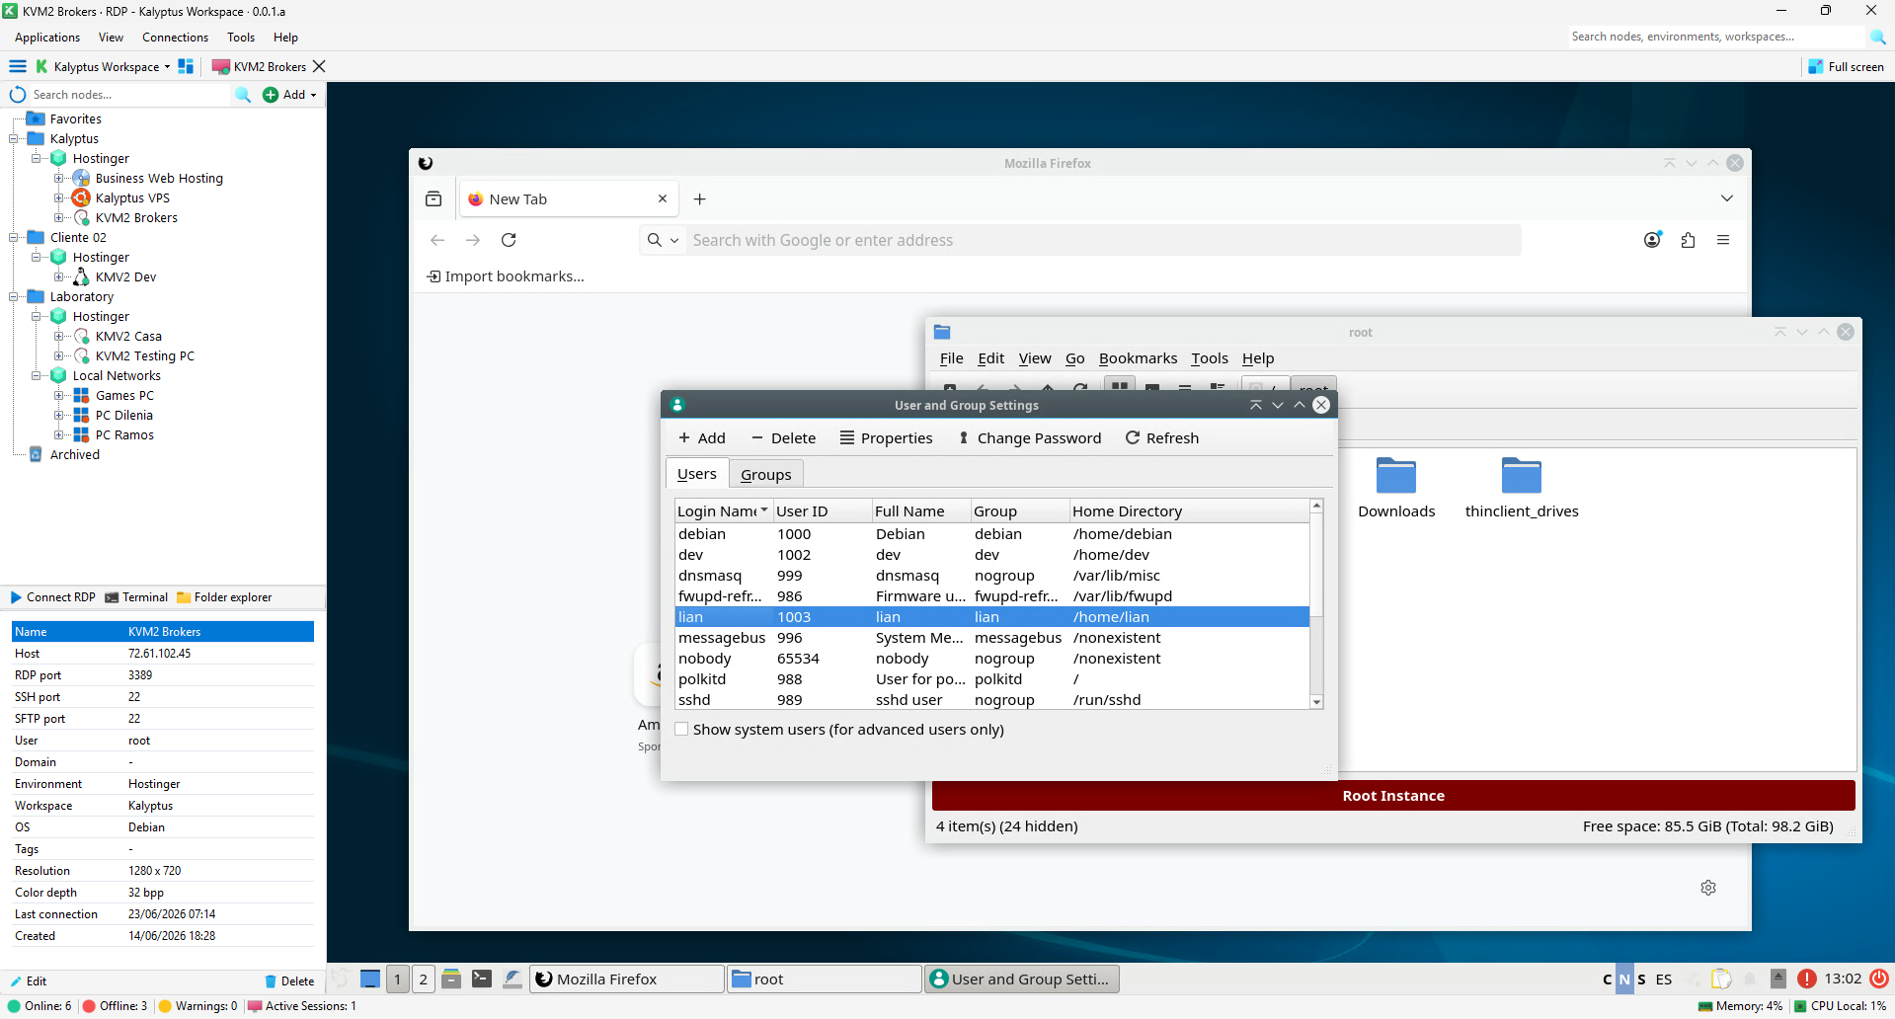1895x1019 pixels.
Task: Close the KVM2 Brokers session tab
Action: point(319,66)
